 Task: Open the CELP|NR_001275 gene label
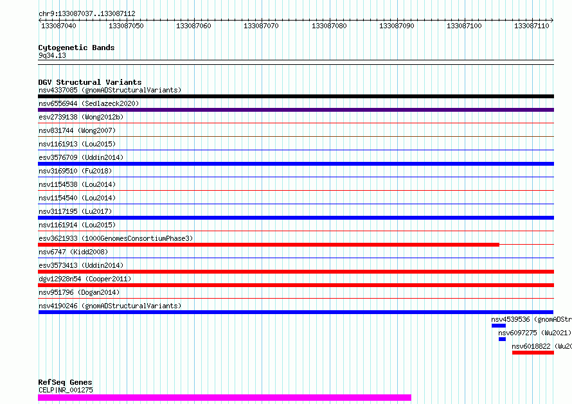66,390
